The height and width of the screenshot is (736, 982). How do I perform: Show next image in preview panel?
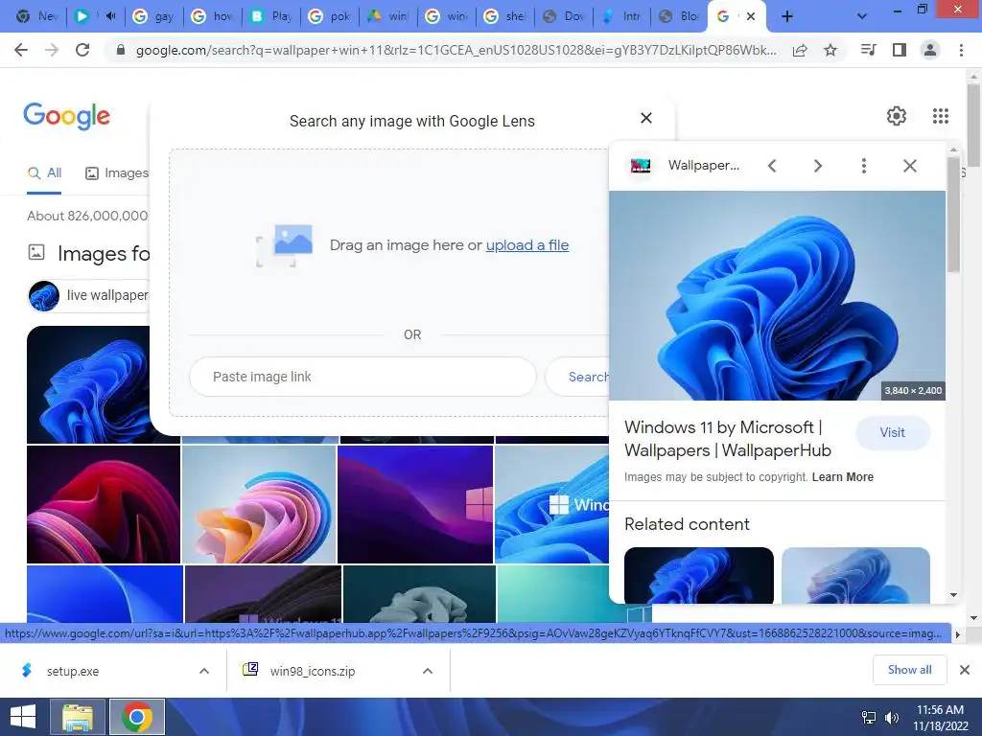coord(818,166)
